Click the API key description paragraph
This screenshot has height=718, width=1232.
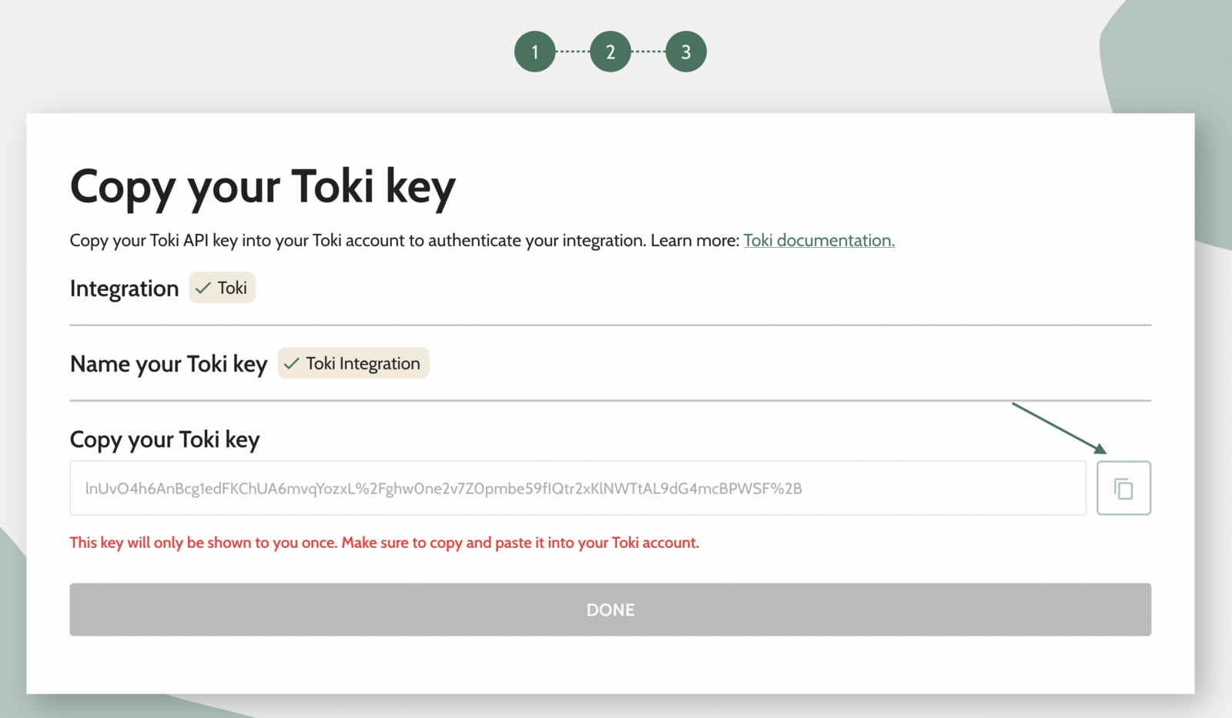482,240
